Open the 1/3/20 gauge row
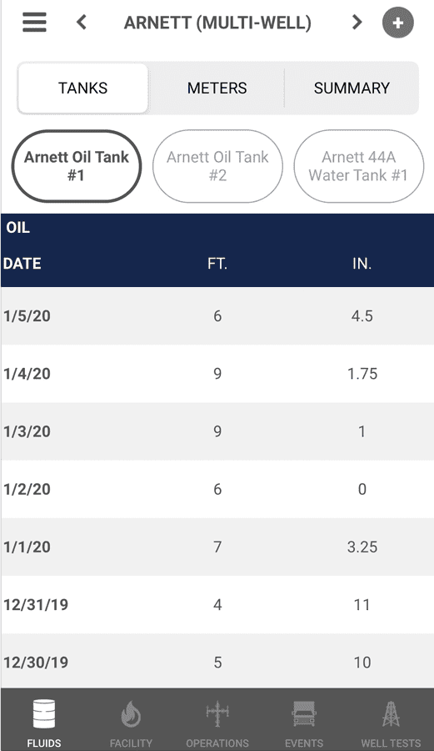The width and height of the screenshot is (434, 751). point(217,431)
